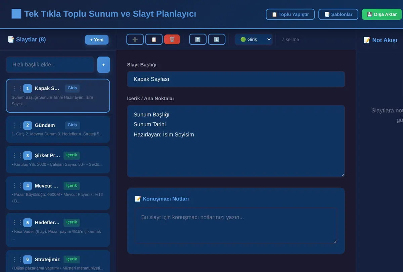This screenshot has width=403, height=272.
Task: Delete the slide with the red trash icon
Action: (x=172, y=39)
